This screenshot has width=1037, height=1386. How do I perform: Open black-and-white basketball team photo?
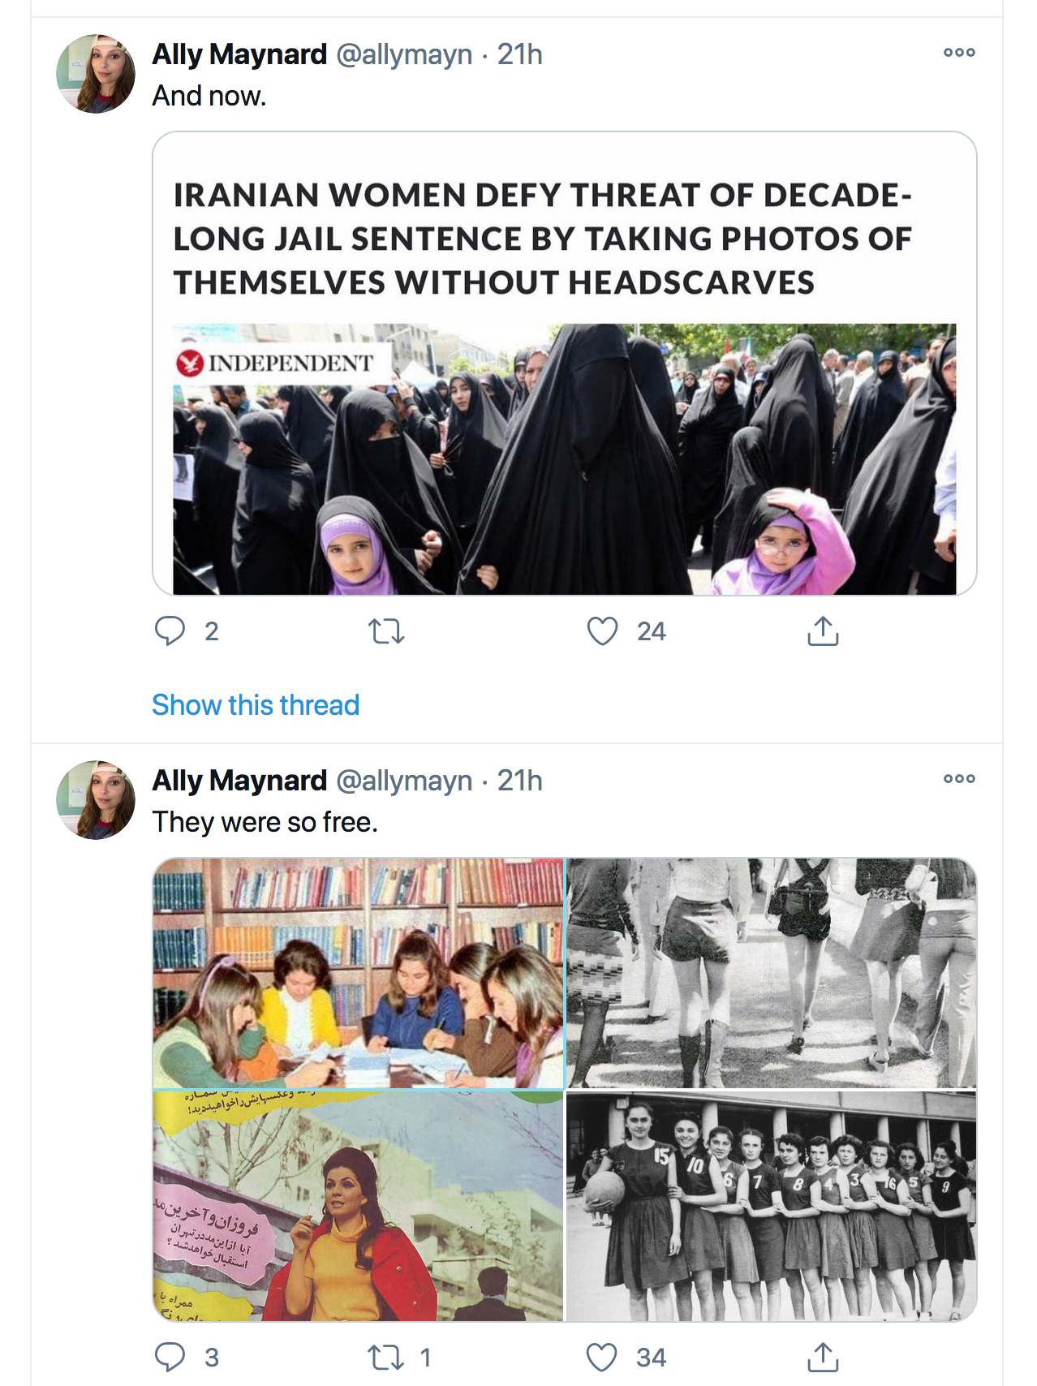pos(772,1206)
